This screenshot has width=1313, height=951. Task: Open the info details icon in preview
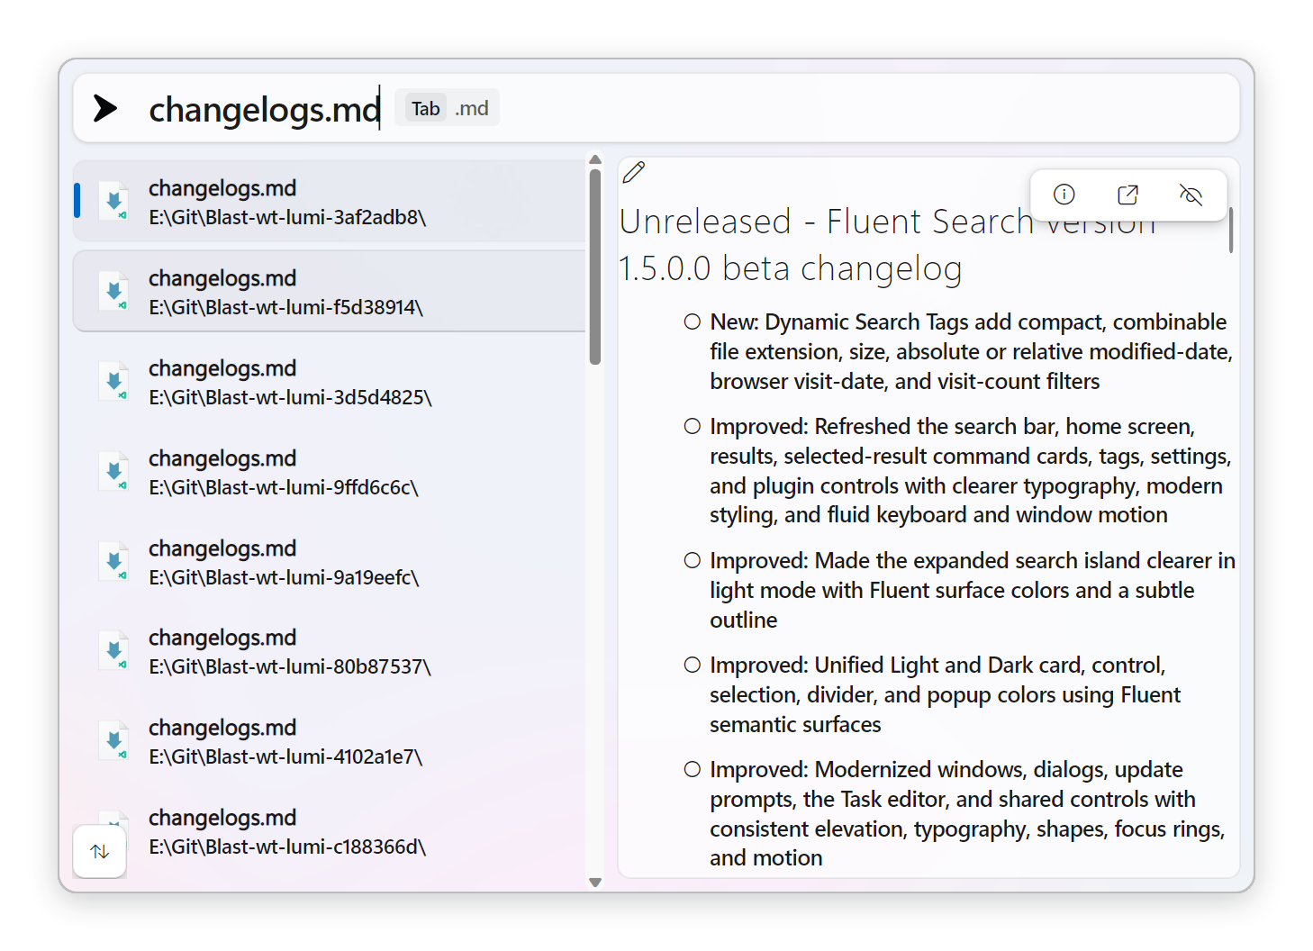point(1064,195)
